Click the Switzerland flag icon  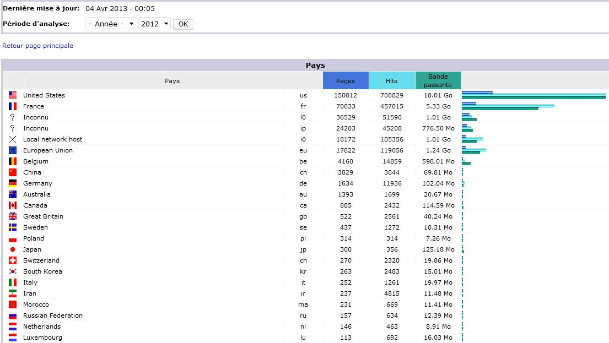[x=13, y=260]
